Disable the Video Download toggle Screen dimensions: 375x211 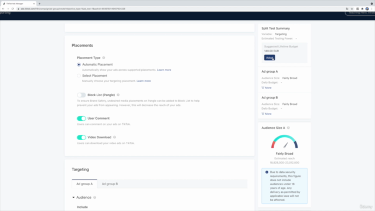81,137
